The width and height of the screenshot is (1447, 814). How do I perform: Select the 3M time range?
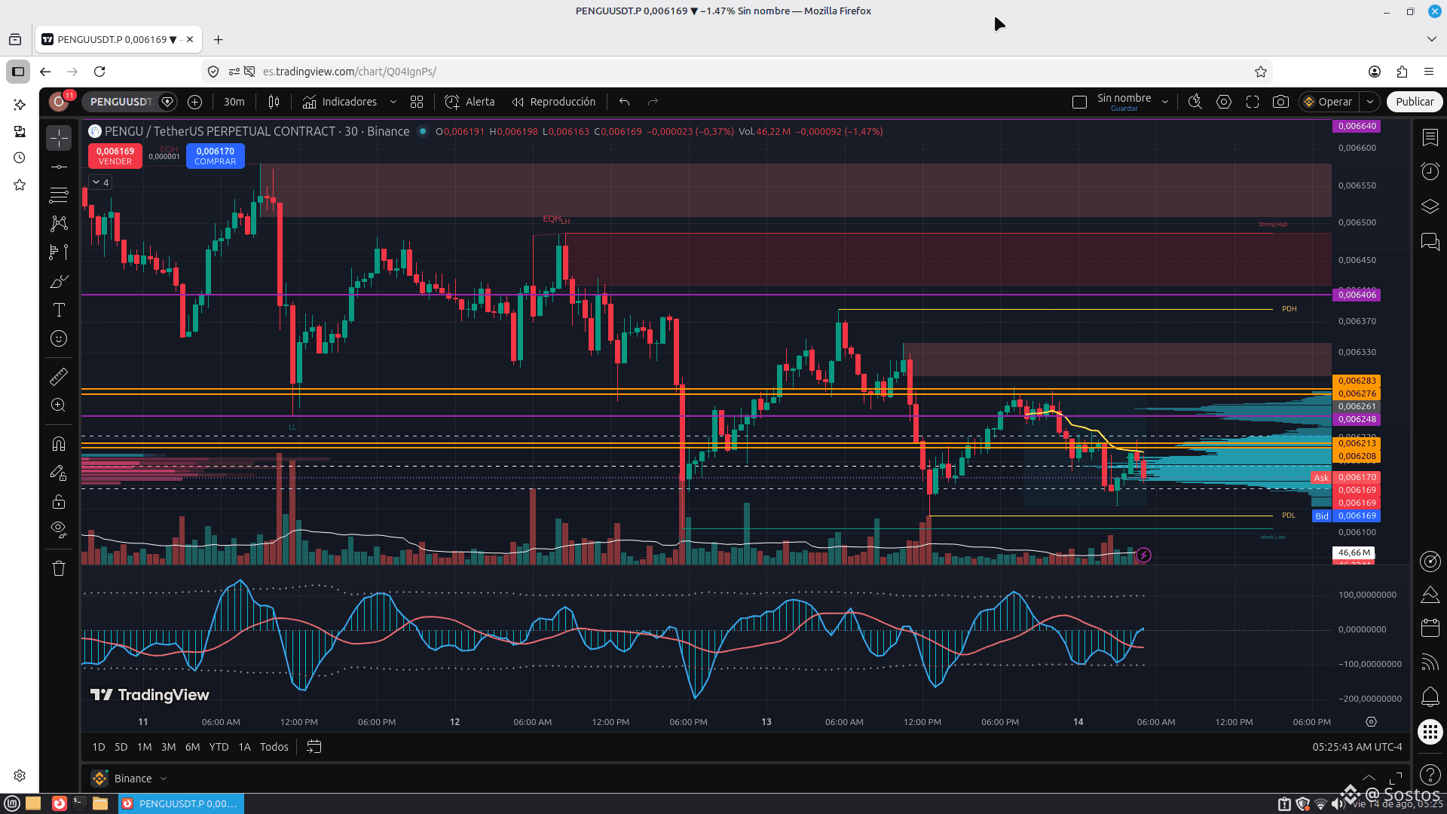[x=169, y=747]
